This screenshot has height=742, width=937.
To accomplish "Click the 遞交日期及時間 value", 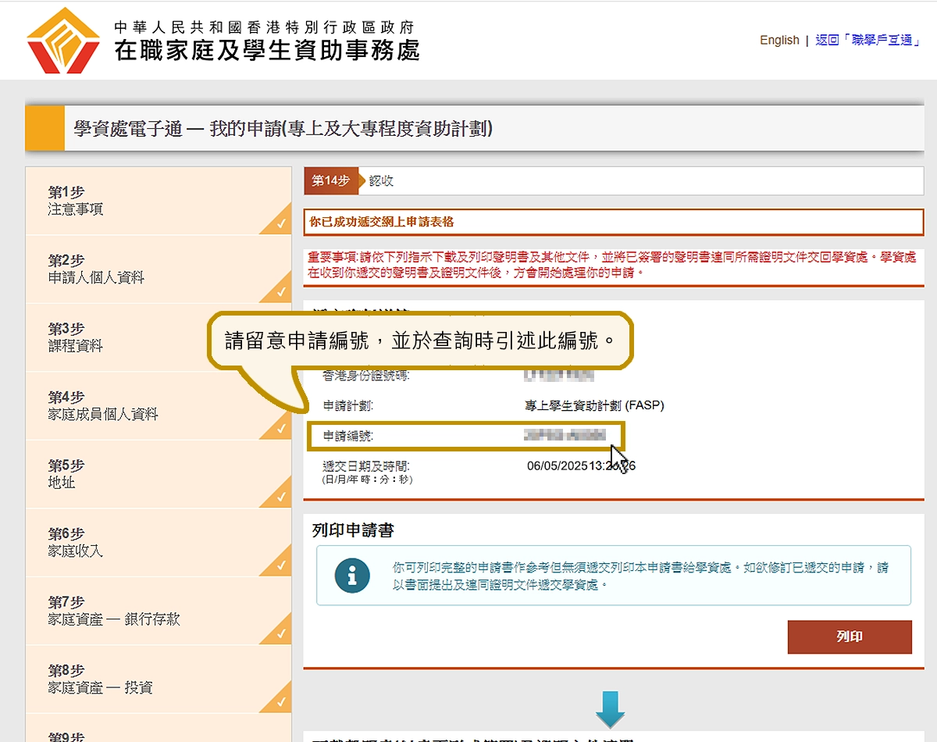I will point(581,466).
